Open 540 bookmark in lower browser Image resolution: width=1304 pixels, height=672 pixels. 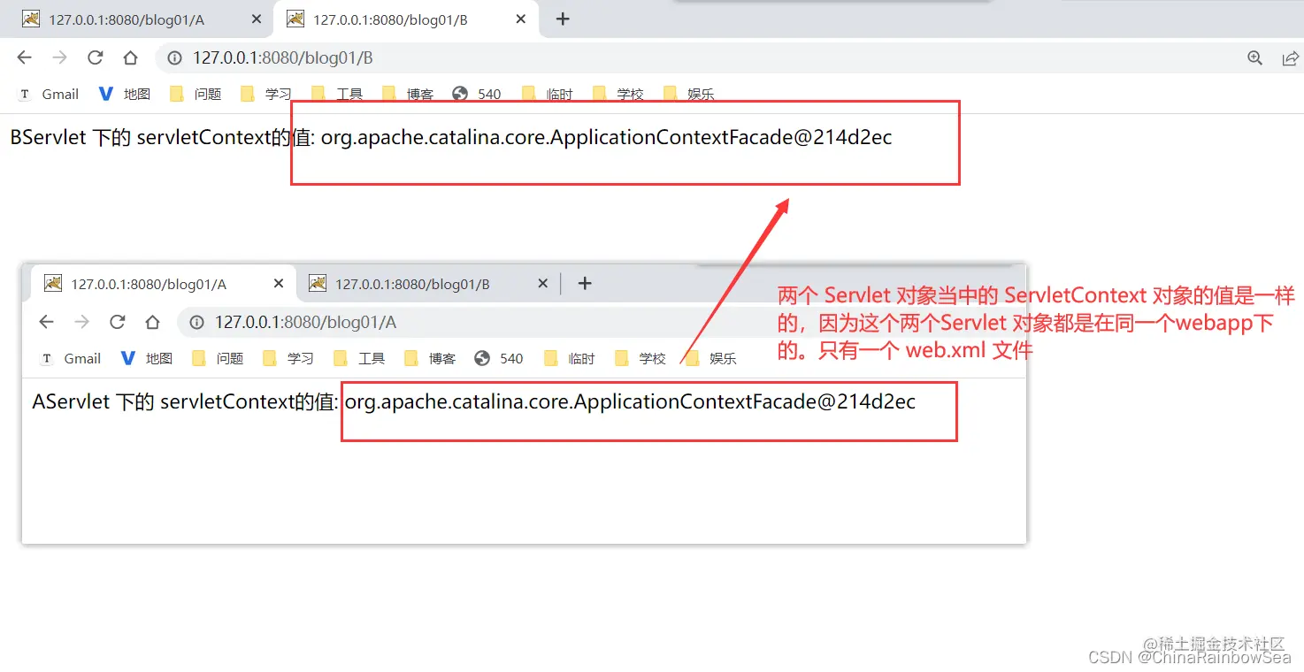click(499, 358)
